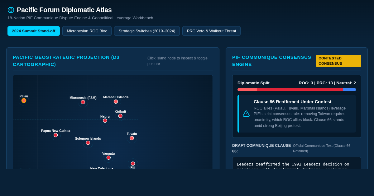Click the 'Clause 66 Reaffirmed Under Contest' heading
Viewport: 374px width, 196px height.
[293, 102]
